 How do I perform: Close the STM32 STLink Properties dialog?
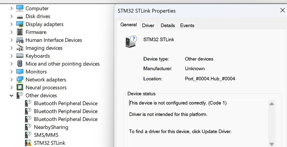[282, 11]
